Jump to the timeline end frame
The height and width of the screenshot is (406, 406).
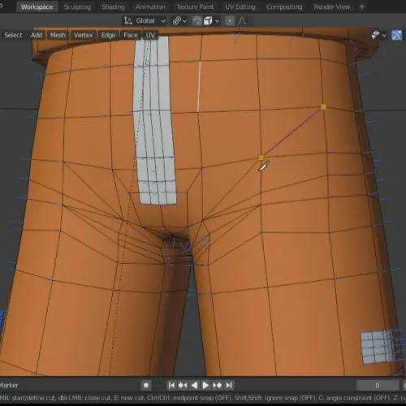pyautogui.click(x=229, y=385)
